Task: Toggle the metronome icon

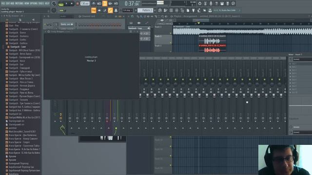Action: [94, 3]
